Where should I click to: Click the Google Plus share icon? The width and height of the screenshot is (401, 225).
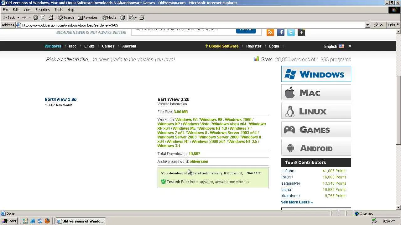point(301,32)
